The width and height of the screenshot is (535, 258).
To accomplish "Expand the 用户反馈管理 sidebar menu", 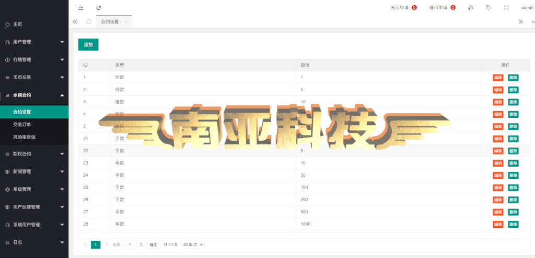I will click(x=34, y=207).
